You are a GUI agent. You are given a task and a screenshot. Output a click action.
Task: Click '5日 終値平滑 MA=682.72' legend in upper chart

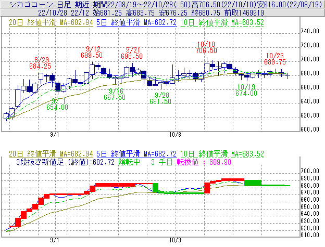click(x=136, y=22)
